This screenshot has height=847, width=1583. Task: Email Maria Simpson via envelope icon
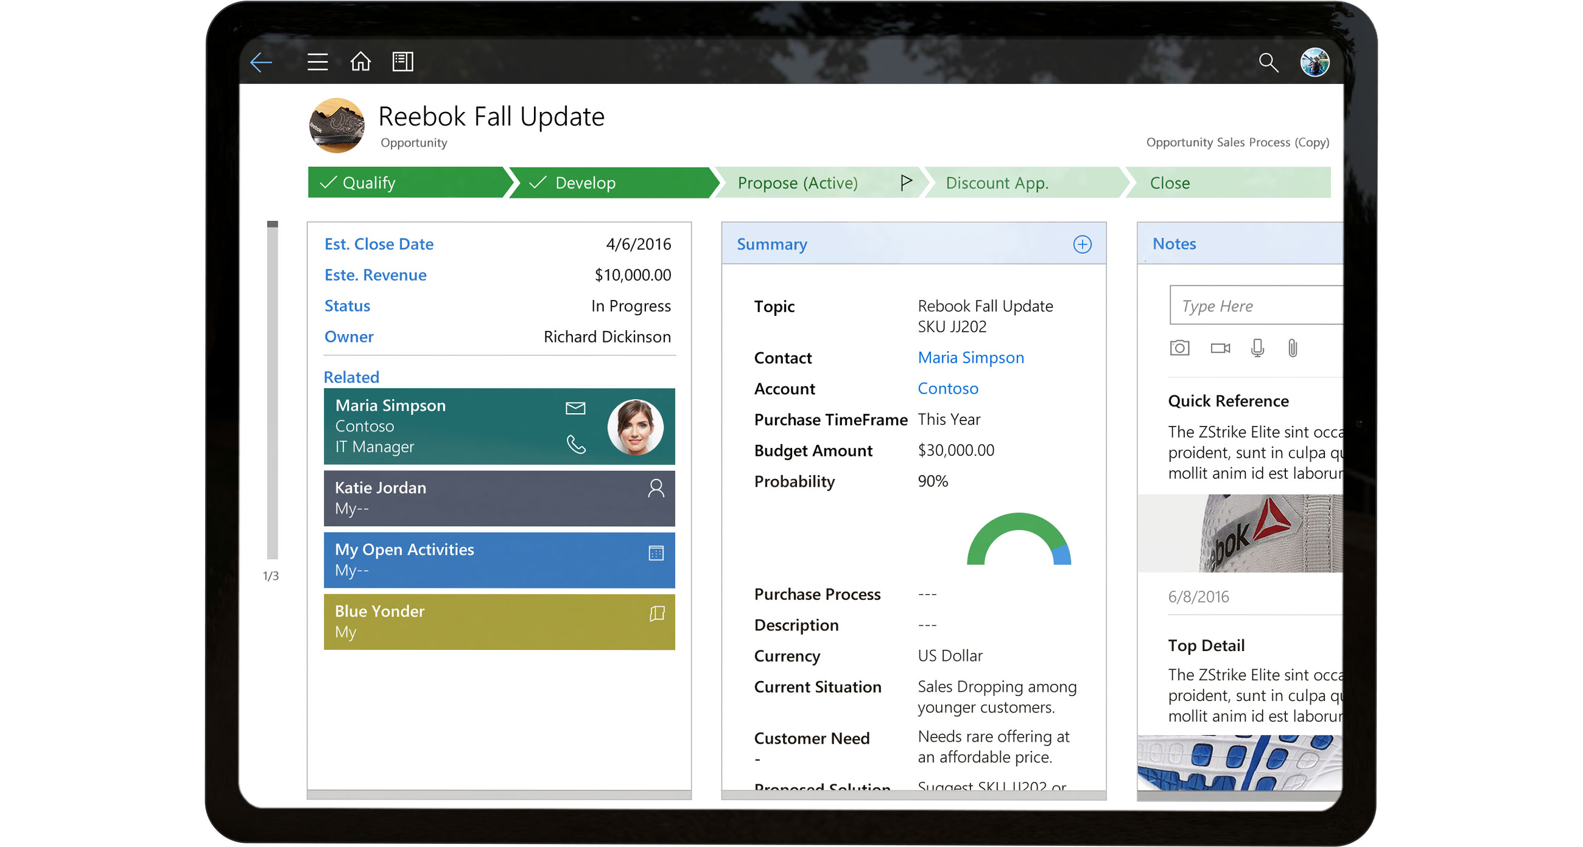[575, 408]
